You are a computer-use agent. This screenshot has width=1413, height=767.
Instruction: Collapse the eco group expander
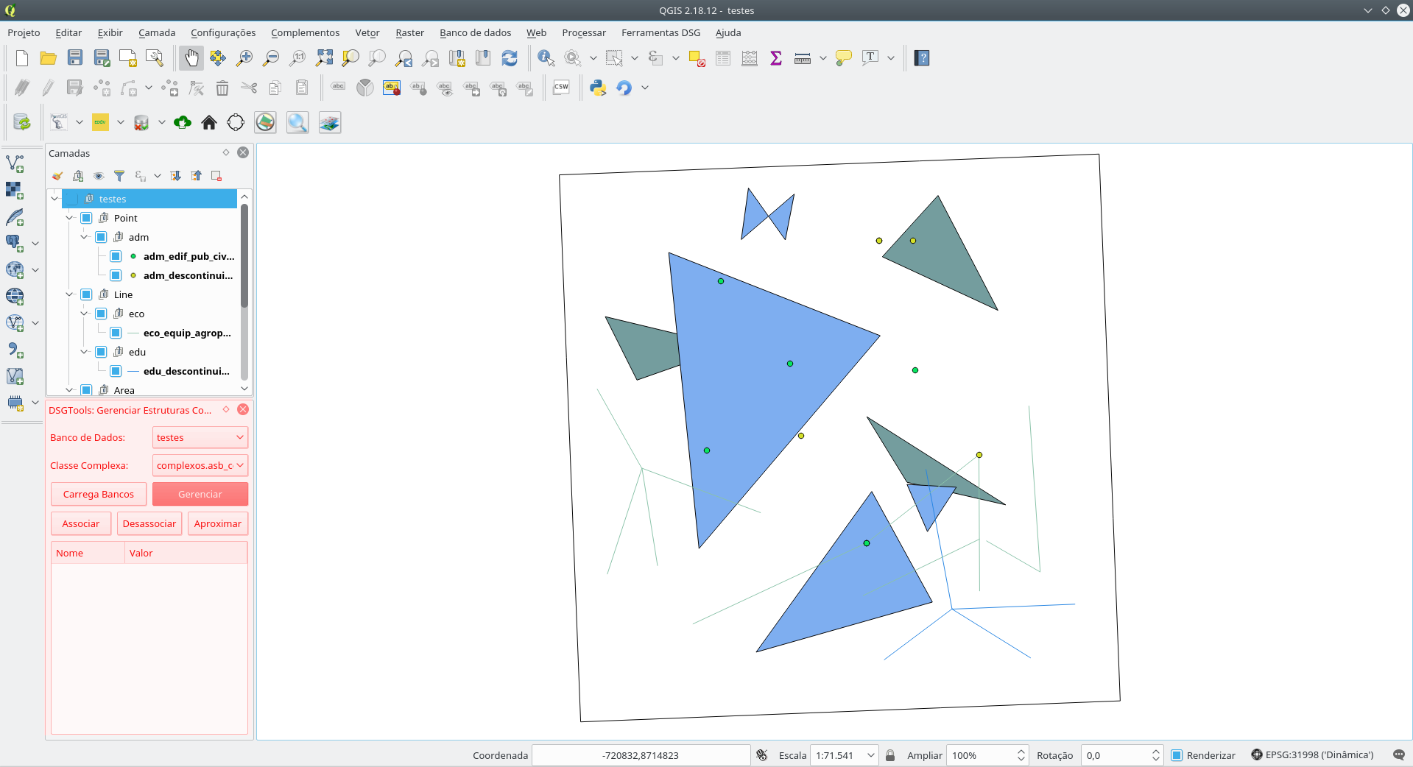(x=84, y=314)
